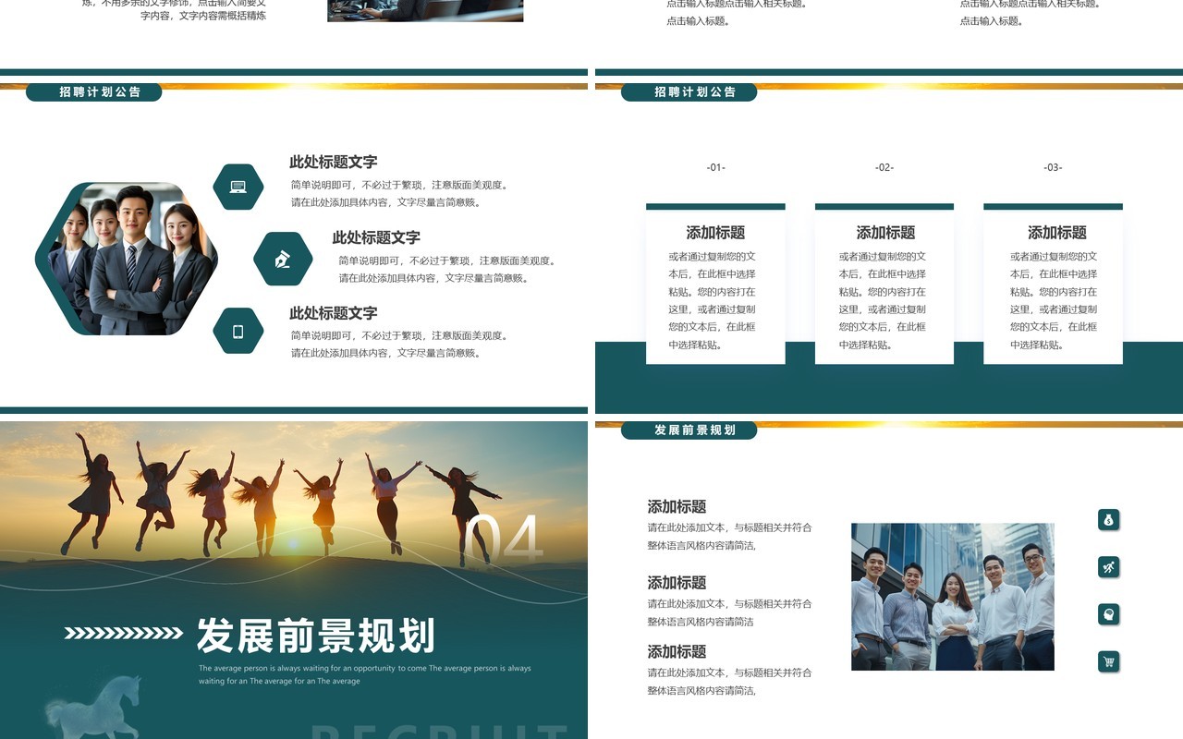The width and height of the screenshot is (1183, 739).
Task: Select the running person icon
Action: click(x=1109, y=566)
